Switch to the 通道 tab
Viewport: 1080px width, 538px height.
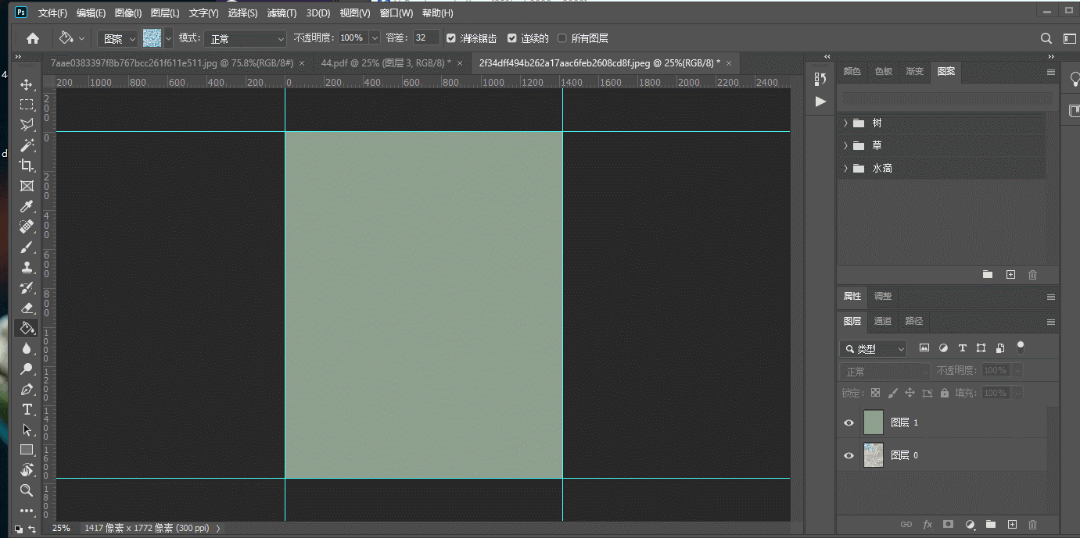coord(882,321)
